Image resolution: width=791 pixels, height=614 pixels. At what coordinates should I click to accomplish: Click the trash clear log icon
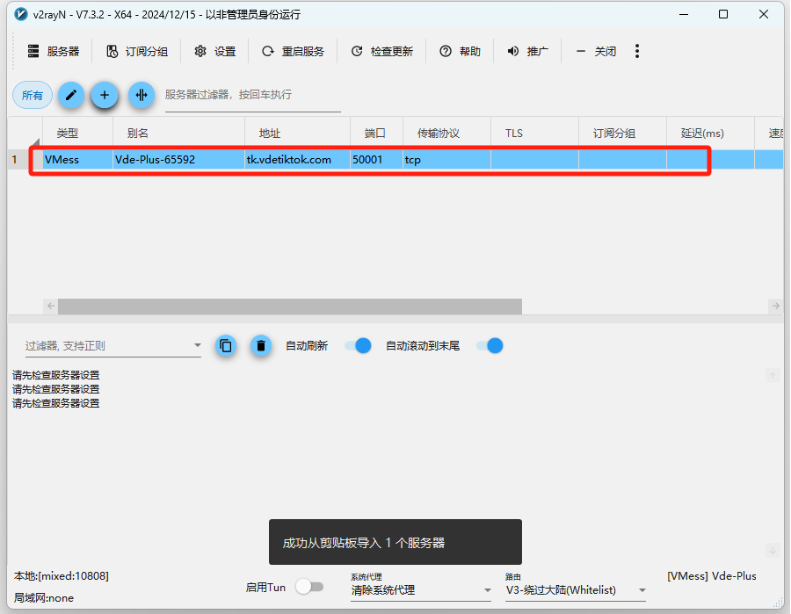click(x=260, y=346)
